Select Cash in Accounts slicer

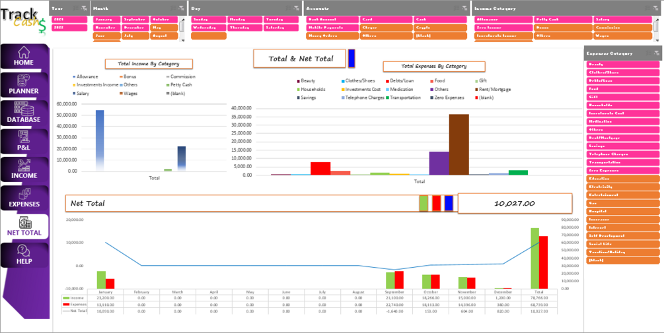[x=441, y=19]
